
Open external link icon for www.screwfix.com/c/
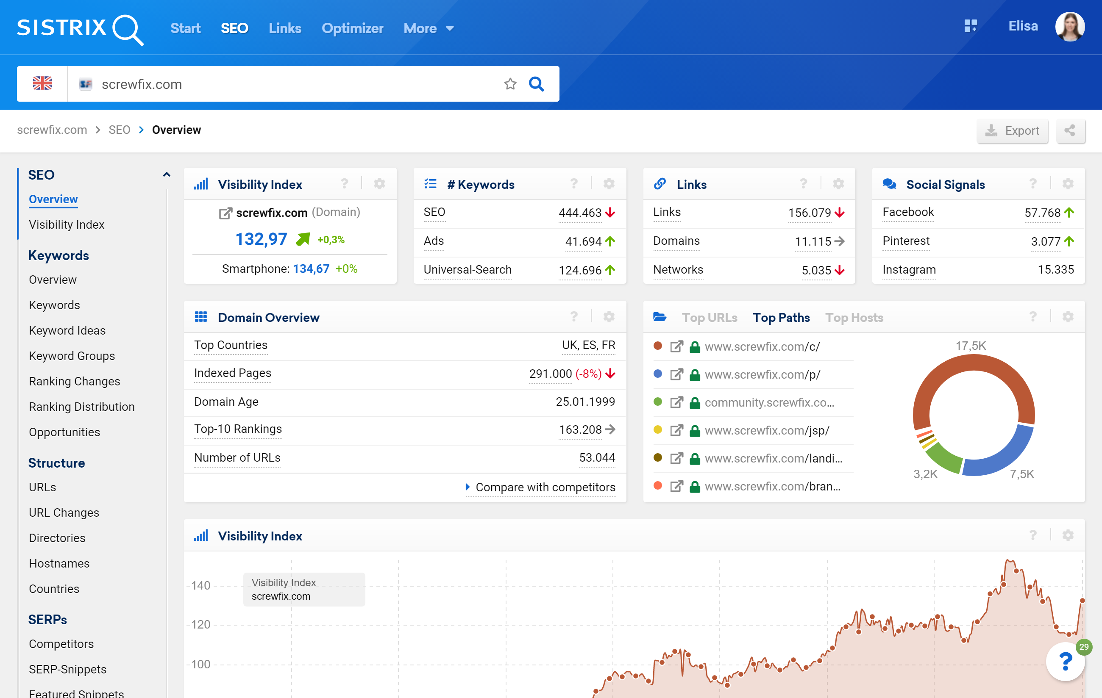(x=676, y=347)
